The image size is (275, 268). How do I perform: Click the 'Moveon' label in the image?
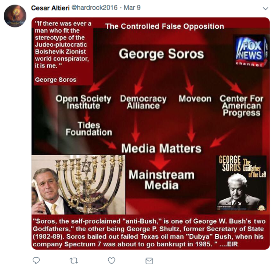[x=195, y=99]
